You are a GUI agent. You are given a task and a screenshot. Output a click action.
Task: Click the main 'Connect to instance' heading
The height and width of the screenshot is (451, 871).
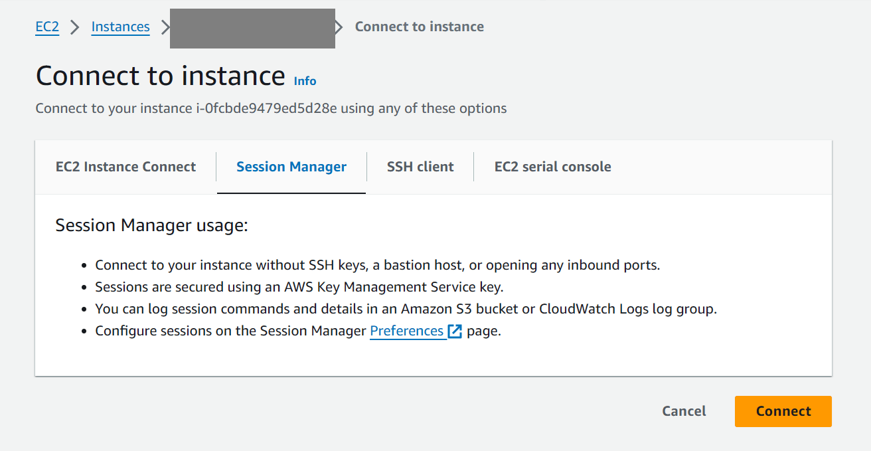(x=161, y=76)
